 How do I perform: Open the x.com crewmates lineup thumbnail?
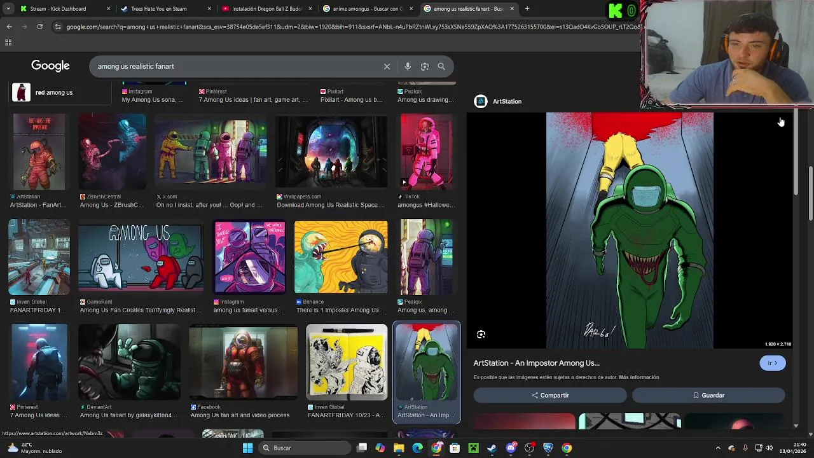tap(211, 152)
